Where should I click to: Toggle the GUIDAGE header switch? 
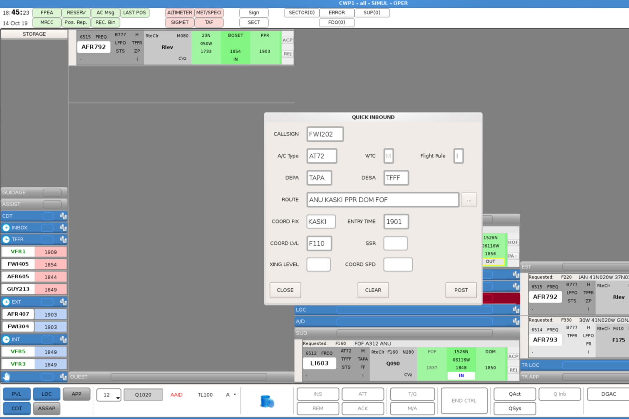click(x=52, y=192)
